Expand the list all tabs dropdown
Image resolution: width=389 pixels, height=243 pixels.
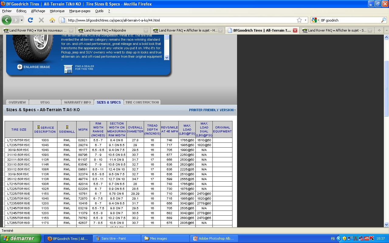click(387, 30)
